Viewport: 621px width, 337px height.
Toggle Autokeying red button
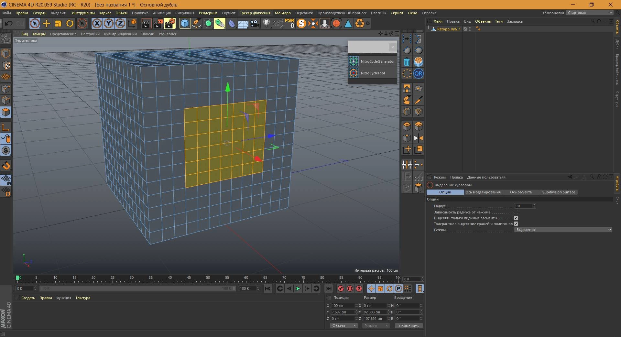tap(350, 288)
